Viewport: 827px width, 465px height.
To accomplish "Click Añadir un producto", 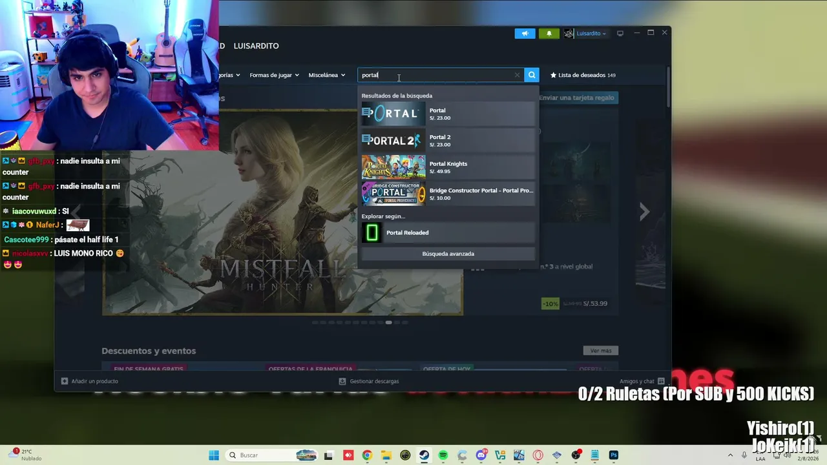I will pyautogui.click(x=89, y=381).
